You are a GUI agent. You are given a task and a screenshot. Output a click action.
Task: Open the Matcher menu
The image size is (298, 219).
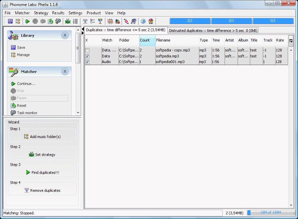[22, 13]
